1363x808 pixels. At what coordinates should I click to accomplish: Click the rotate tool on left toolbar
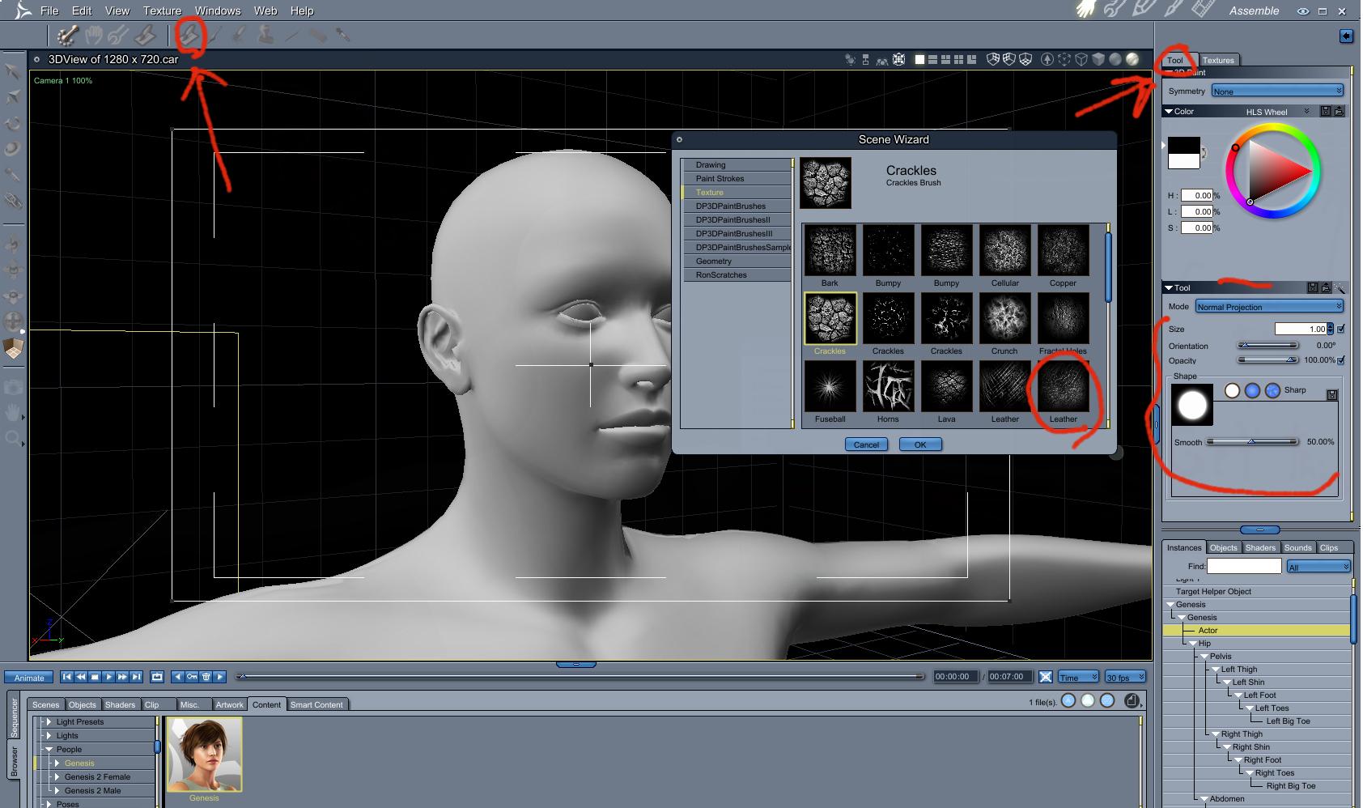[x=12, y=123]
